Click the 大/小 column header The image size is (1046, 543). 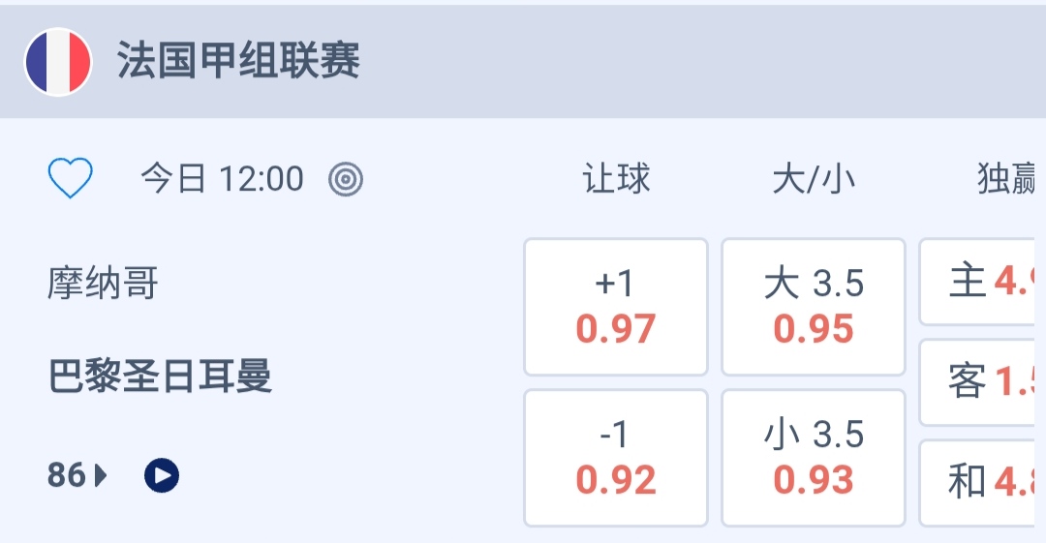pos(814,179)
